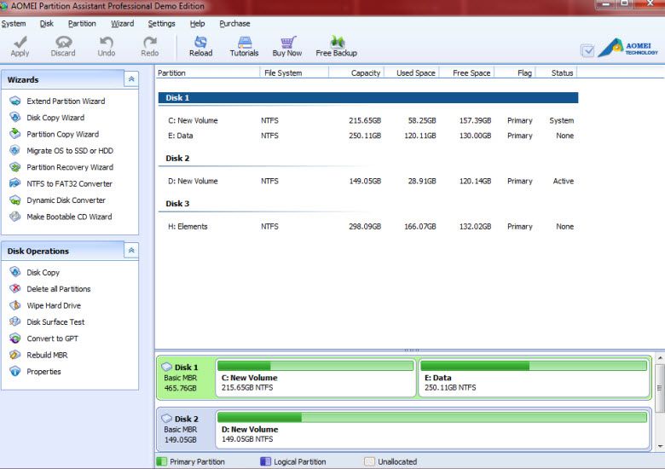
Task: Sort by Free Space column header
Action: [467, 73]
